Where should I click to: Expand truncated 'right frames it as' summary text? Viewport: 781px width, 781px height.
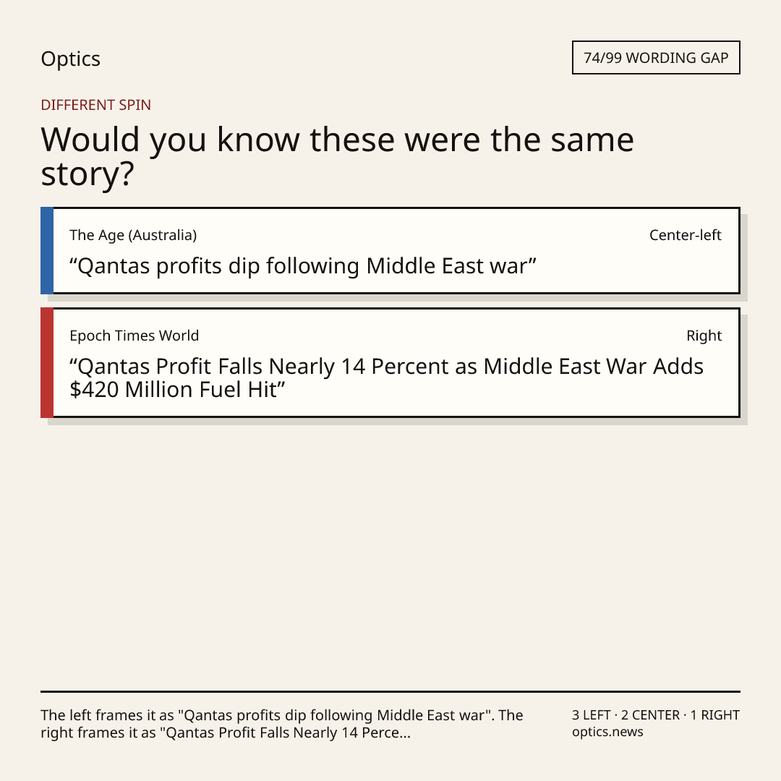click(226, 733)
